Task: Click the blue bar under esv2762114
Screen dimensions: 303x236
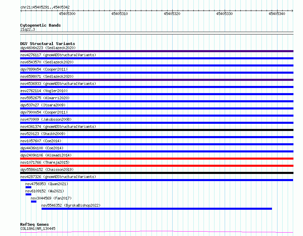Action: pos(157,94)
